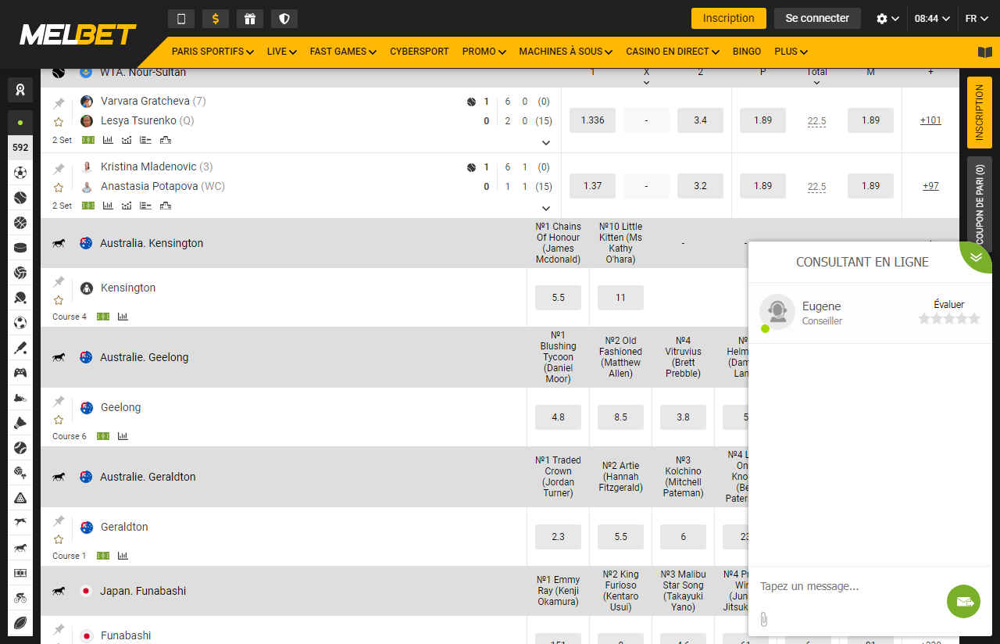
Task: Open the FR language selector
Action: (977, 19)
